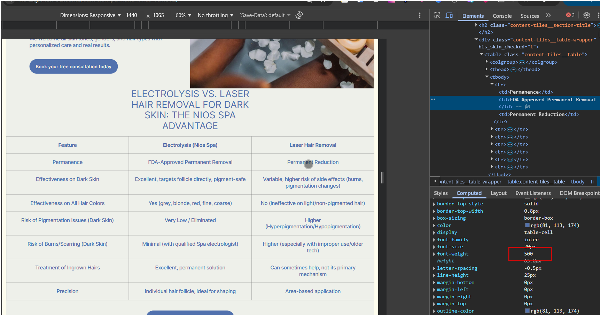The height and width of the screenshot is (315, 600).
Task: Click the rotate screen orientation icon
Action: pos(299,15)
